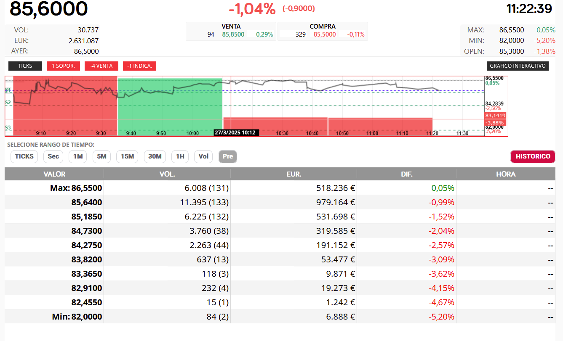Click the -1 INDICA. red tag

(139, 66)
